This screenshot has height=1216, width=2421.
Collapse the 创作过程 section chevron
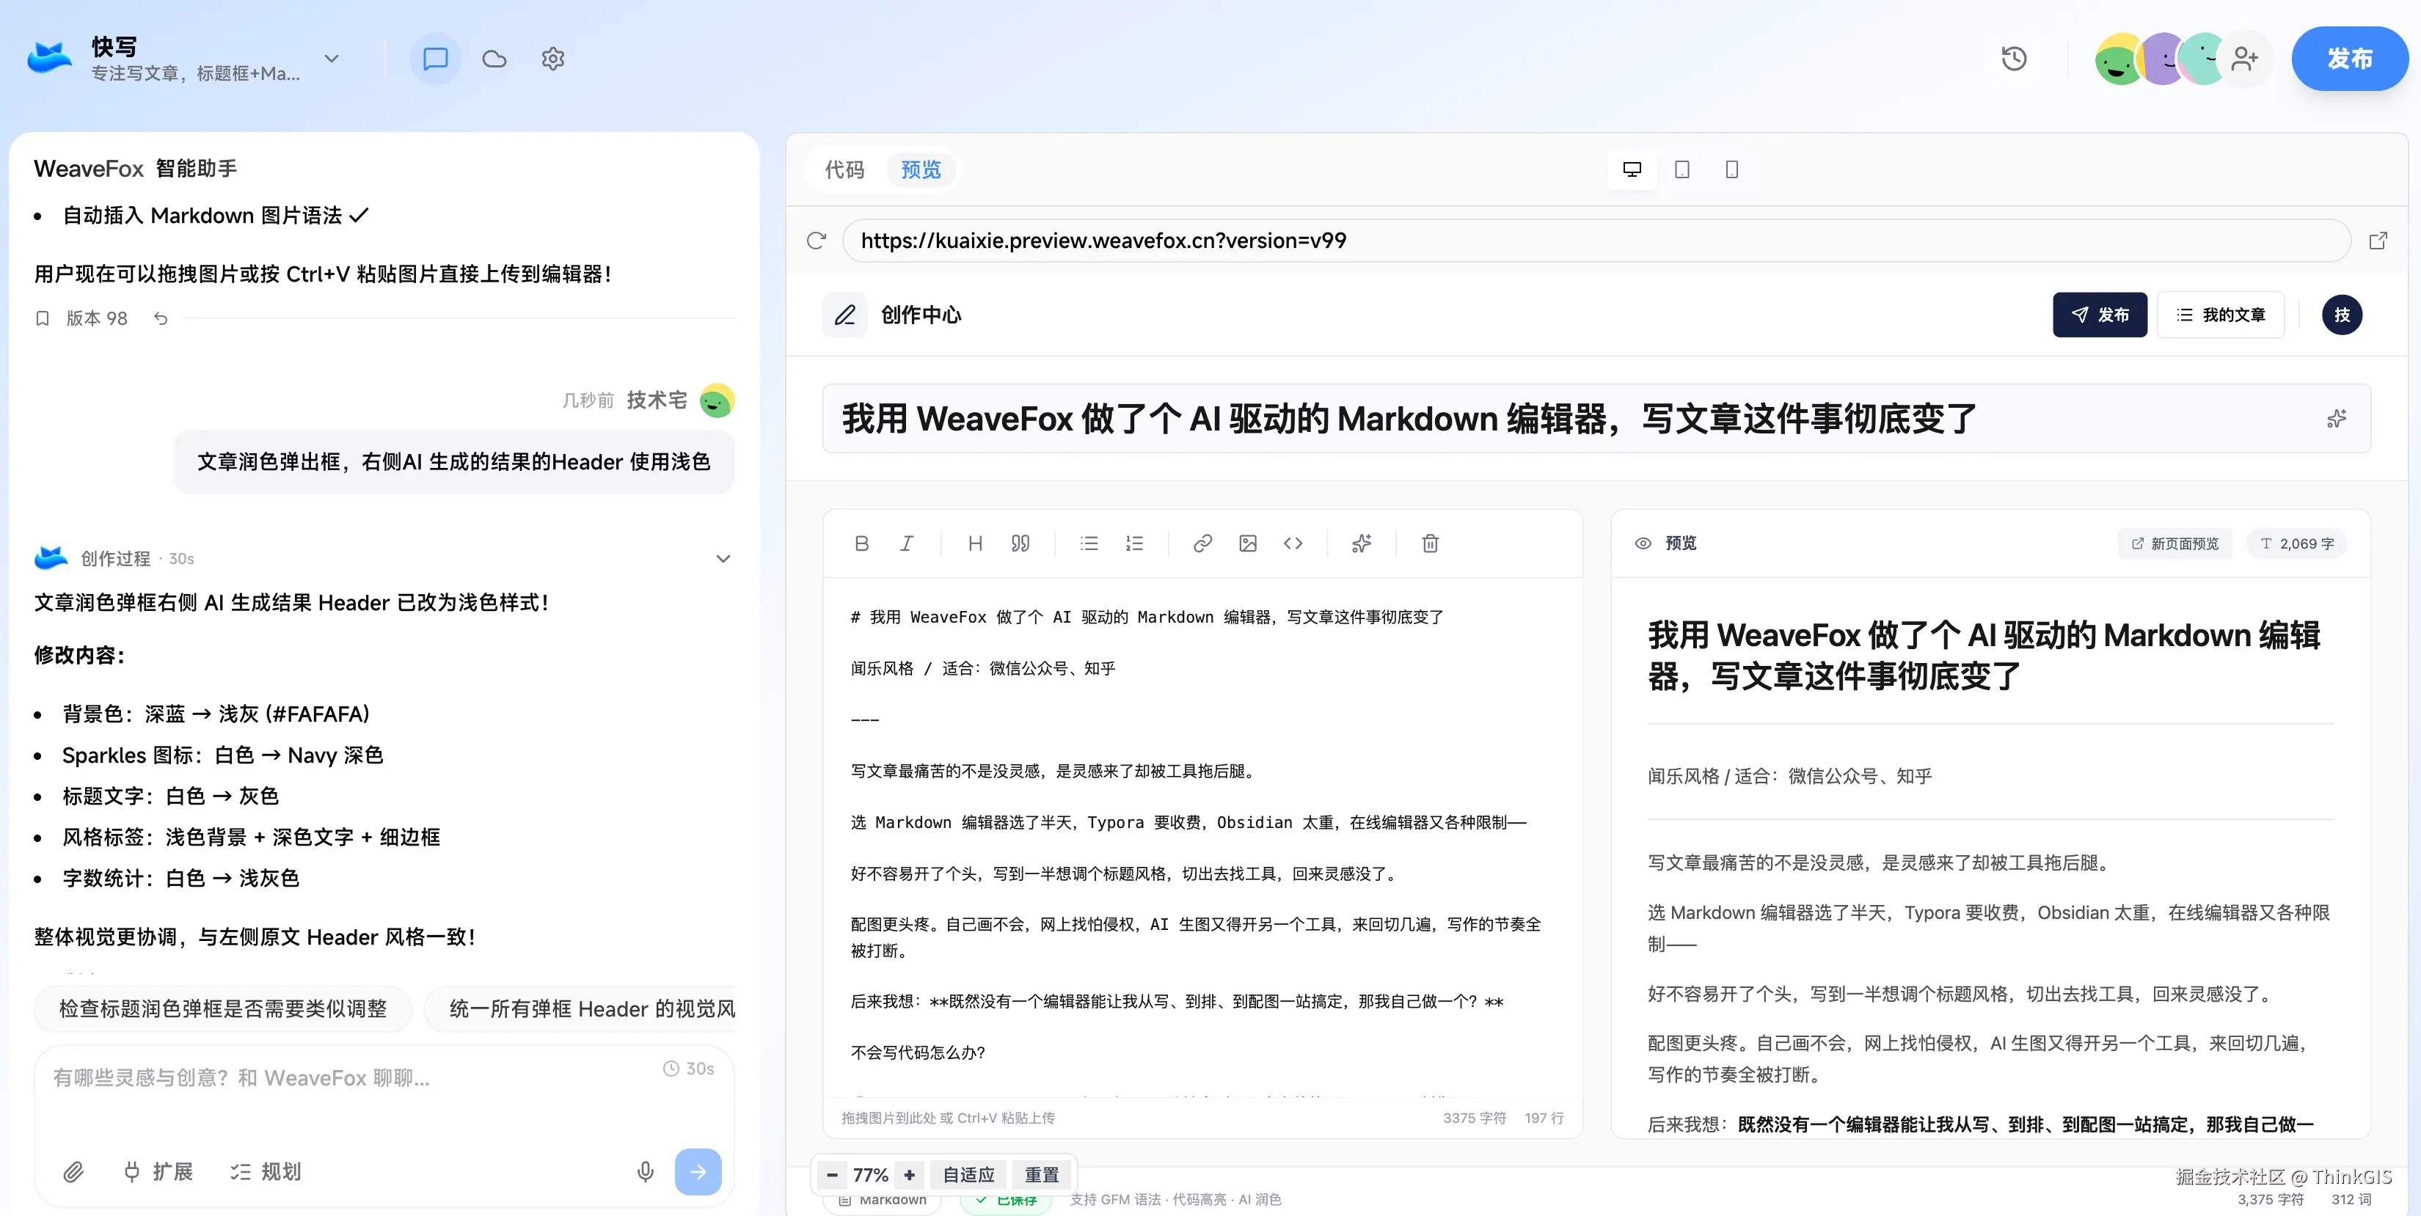coord(723,559)
